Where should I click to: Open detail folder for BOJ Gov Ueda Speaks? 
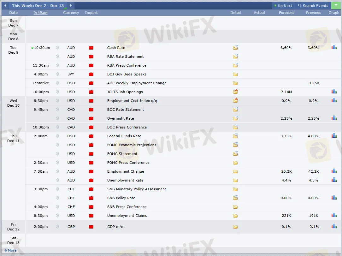click(235, 74)
